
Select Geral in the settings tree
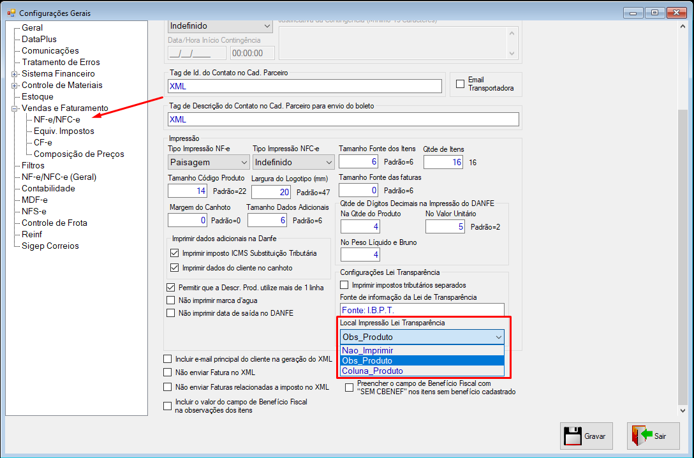point(32,27)
